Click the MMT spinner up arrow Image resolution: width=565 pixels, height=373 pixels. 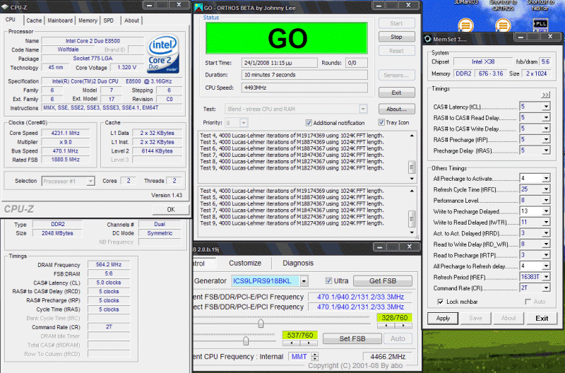pos(314,354)
